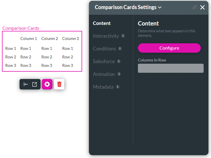Switch to the Salesforce tab
Screen dimensions: 211x158
pos(104,61)
